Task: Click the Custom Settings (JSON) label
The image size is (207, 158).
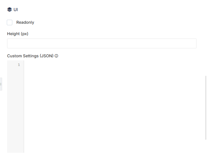Action: [x=30, y=56]
